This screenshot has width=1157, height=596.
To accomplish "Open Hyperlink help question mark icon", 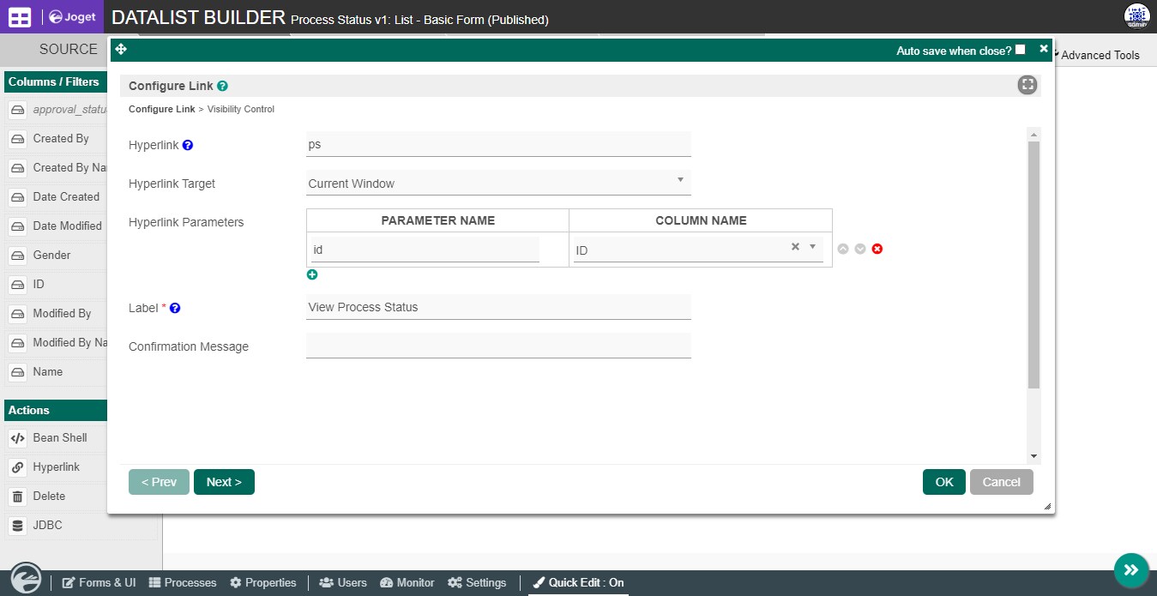I will tap(188, 145).
